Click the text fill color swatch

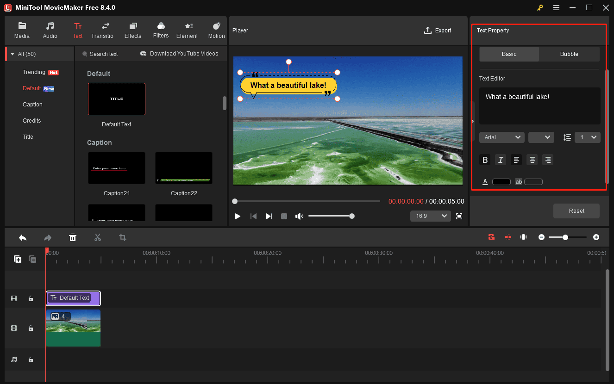click(501, 181)
